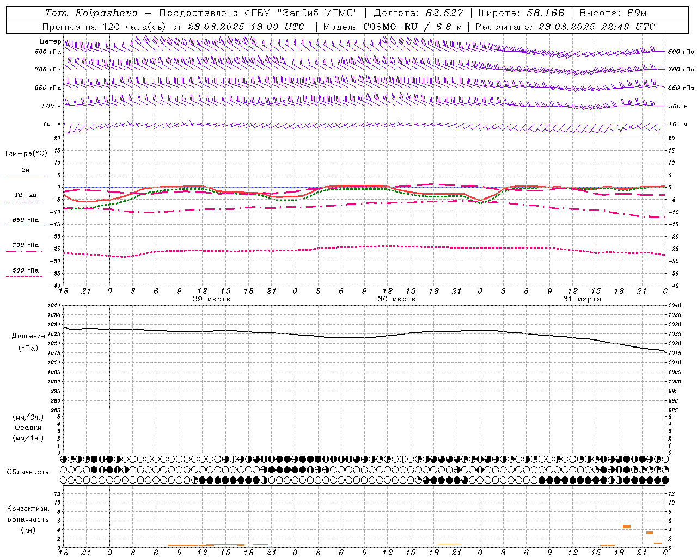This screenshot has height=557, width=697.
Task: Click the '29 марта' date label
Action: pyautogui.click(x=212, y=299)
